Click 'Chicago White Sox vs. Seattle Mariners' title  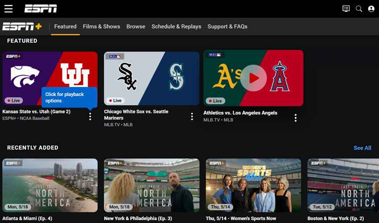tap(136, 115)
